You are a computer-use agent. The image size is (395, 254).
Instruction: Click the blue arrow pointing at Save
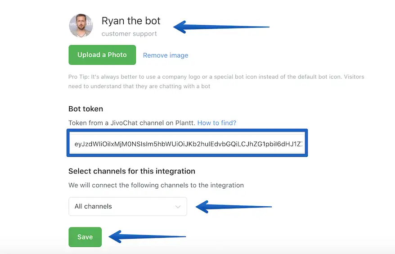(148, 236)
